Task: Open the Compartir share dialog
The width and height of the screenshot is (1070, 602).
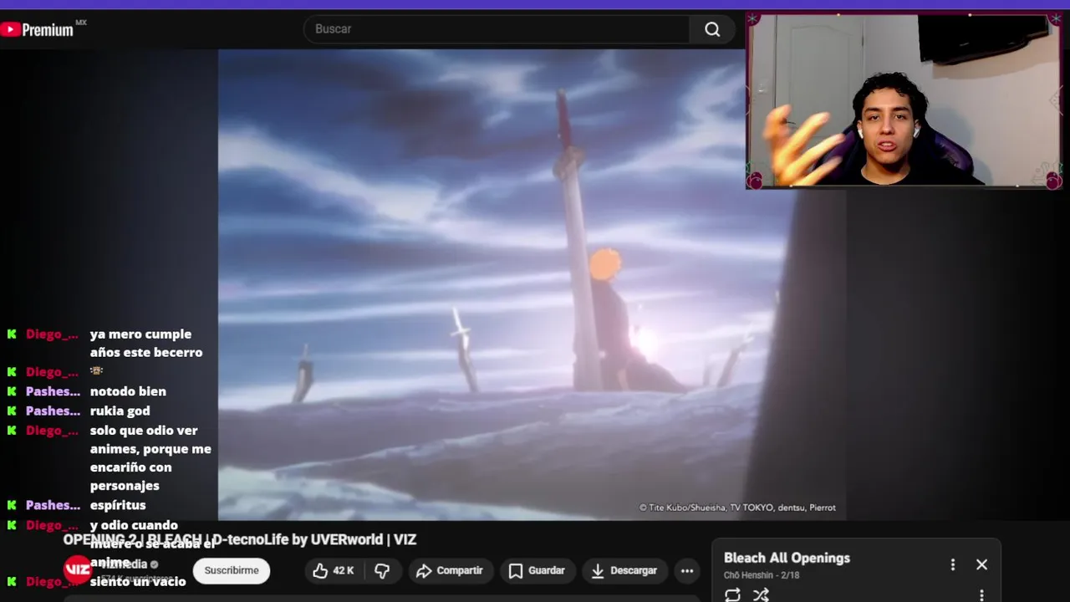Action: (x=450, y=570)
